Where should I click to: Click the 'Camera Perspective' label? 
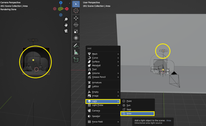(x=10, y=2)
